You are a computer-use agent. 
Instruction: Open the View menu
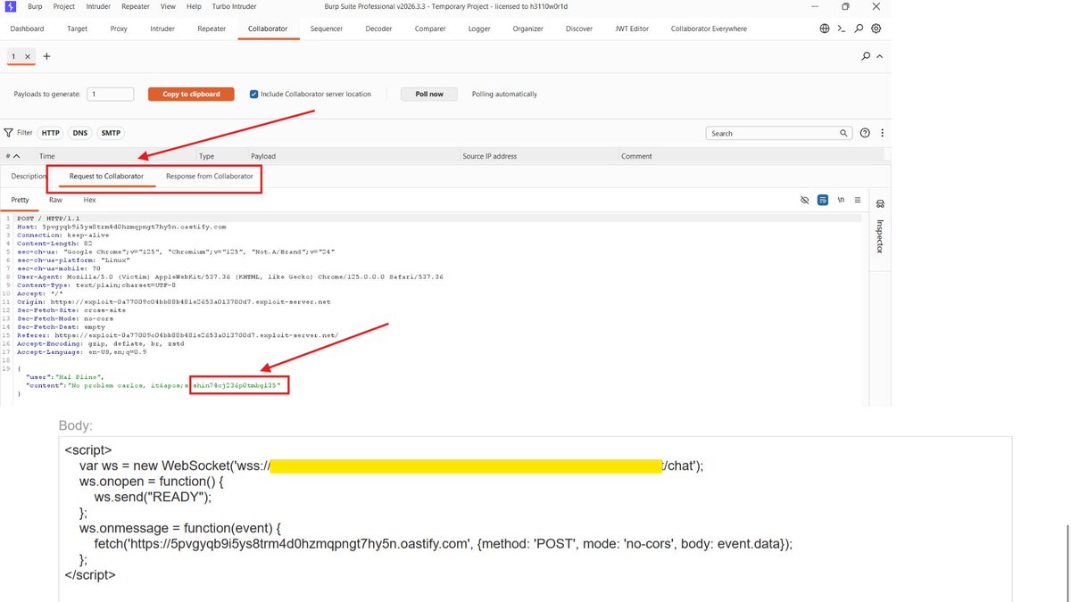168,6
